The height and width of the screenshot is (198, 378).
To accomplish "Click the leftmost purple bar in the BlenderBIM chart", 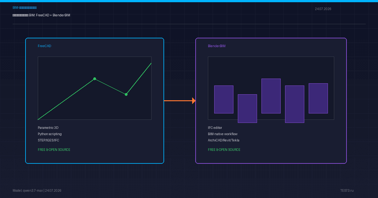I will pos(224,99).
